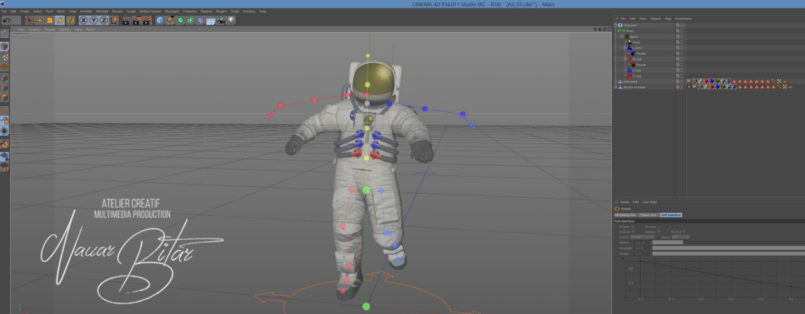Toggle the Z axis lock
The image size is (805, 314).
104,20
